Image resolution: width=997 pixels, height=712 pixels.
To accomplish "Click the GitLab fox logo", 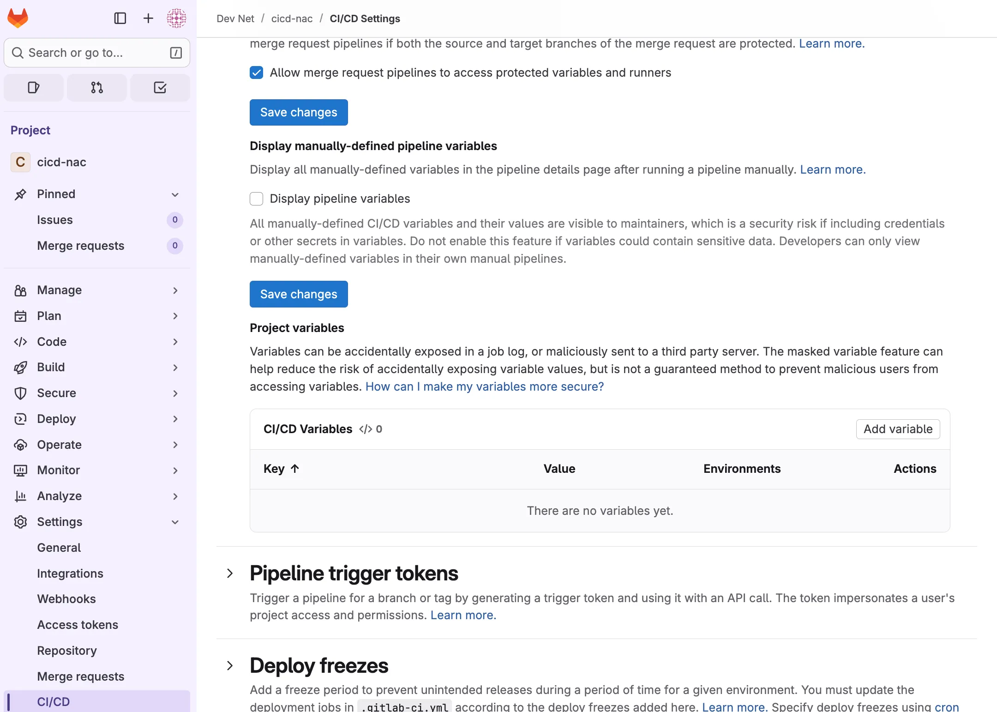I will 18,18.
